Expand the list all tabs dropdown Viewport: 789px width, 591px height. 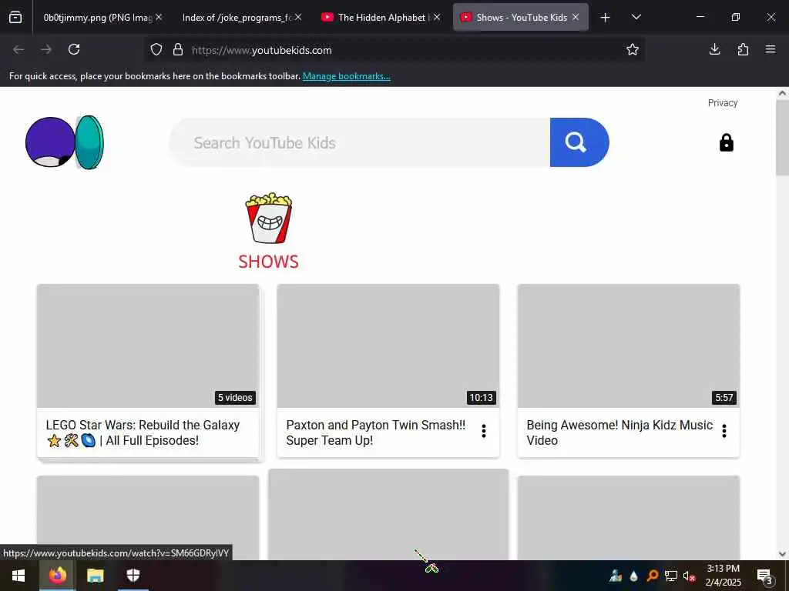pos(636,17)
